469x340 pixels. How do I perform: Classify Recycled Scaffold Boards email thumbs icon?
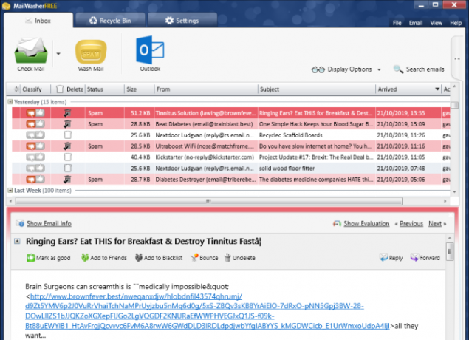pos(35,135)
